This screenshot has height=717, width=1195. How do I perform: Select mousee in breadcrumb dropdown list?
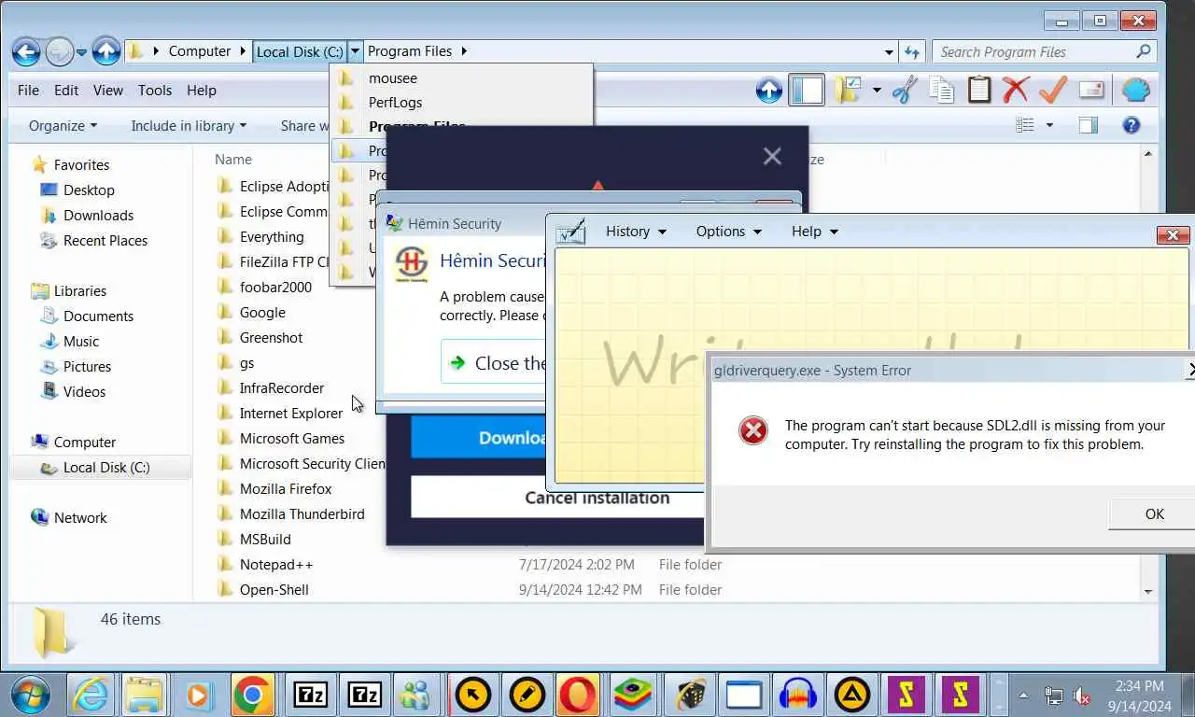461,78
